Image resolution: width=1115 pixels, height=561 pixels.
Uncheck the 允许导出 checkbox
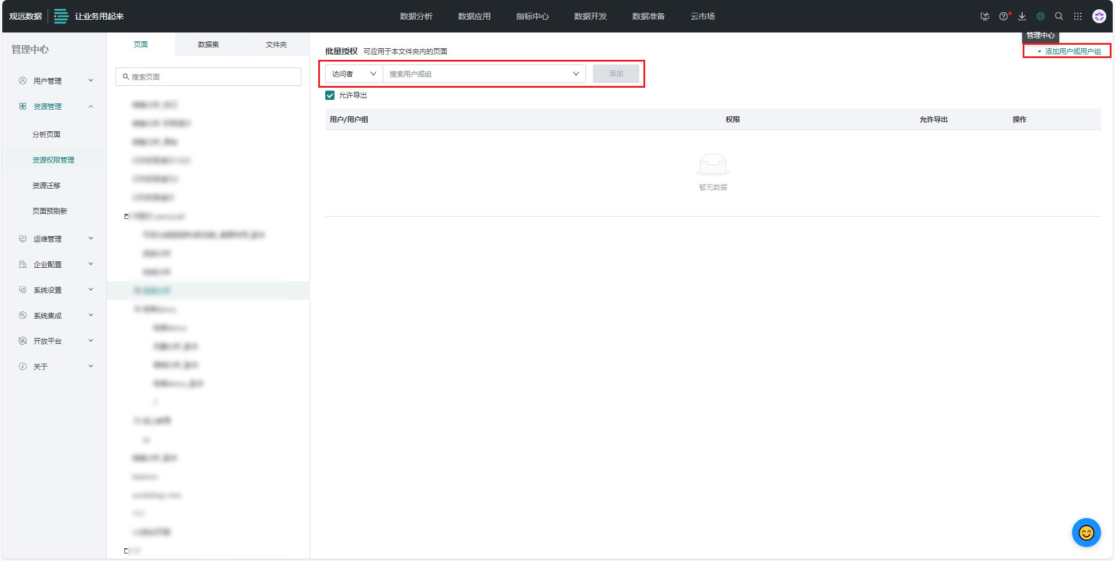click(330, 95)
